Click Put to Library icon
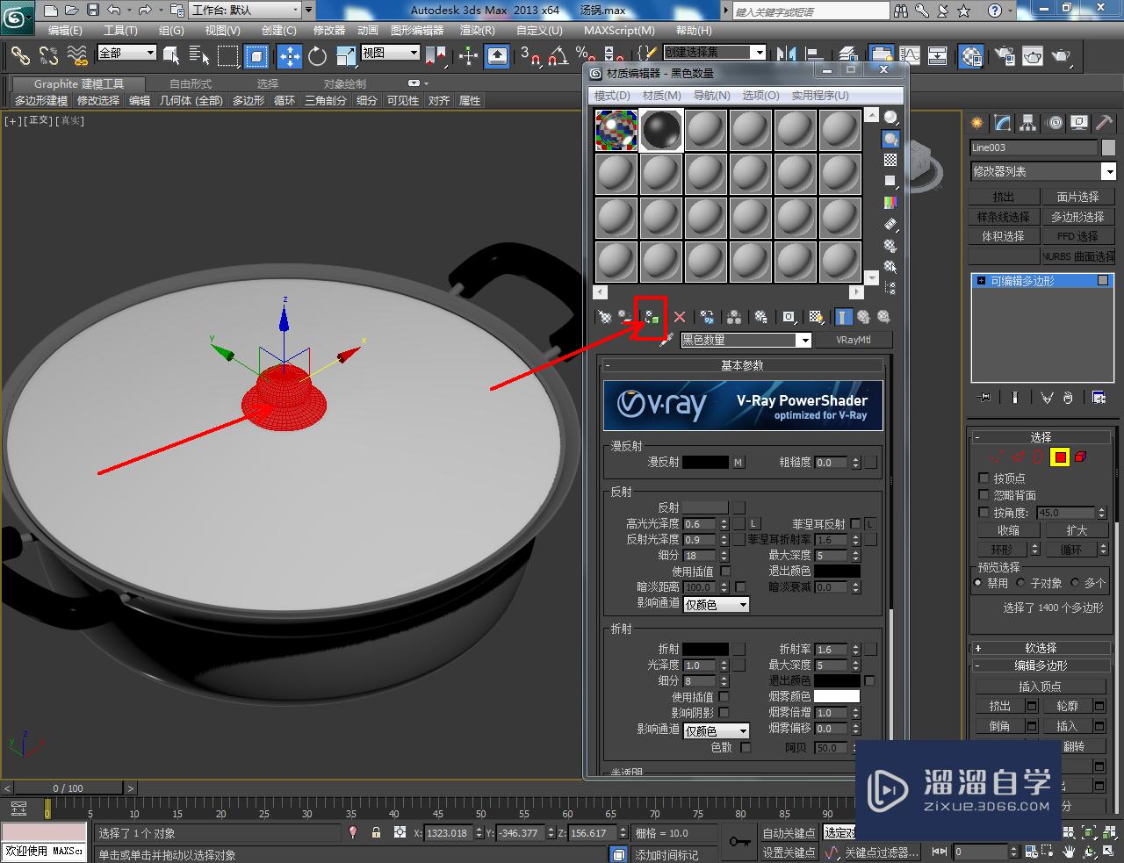 point(761,317)
